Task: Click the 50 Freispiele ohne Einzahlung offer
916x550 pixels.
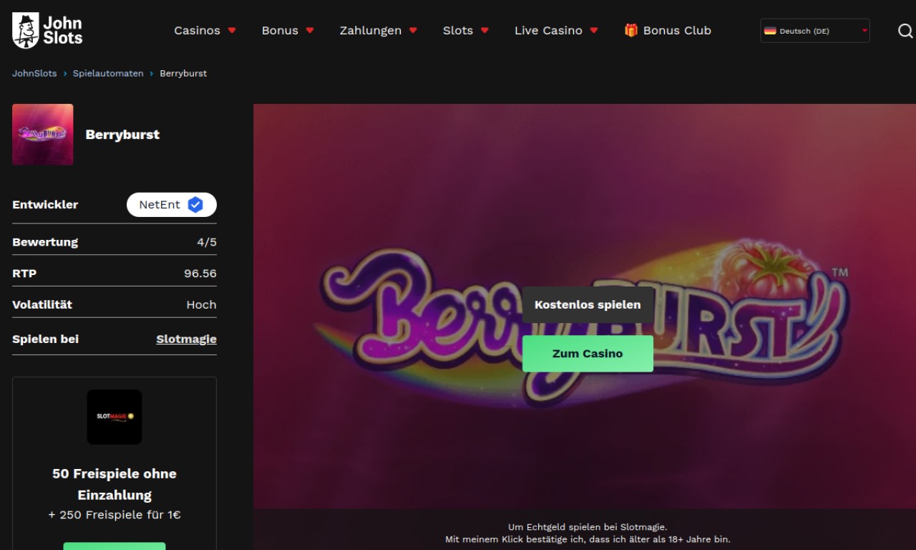Action: pyautogui.click(x=114, y=484)
